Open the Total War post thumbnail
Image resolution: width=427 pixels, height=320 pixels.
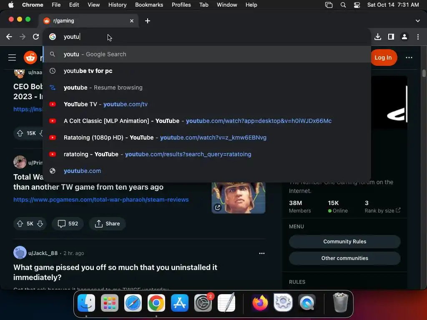tap(239, 198)
